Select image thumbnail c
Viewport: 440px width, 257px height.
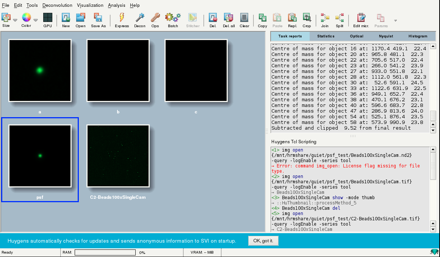tap(196, 71)
